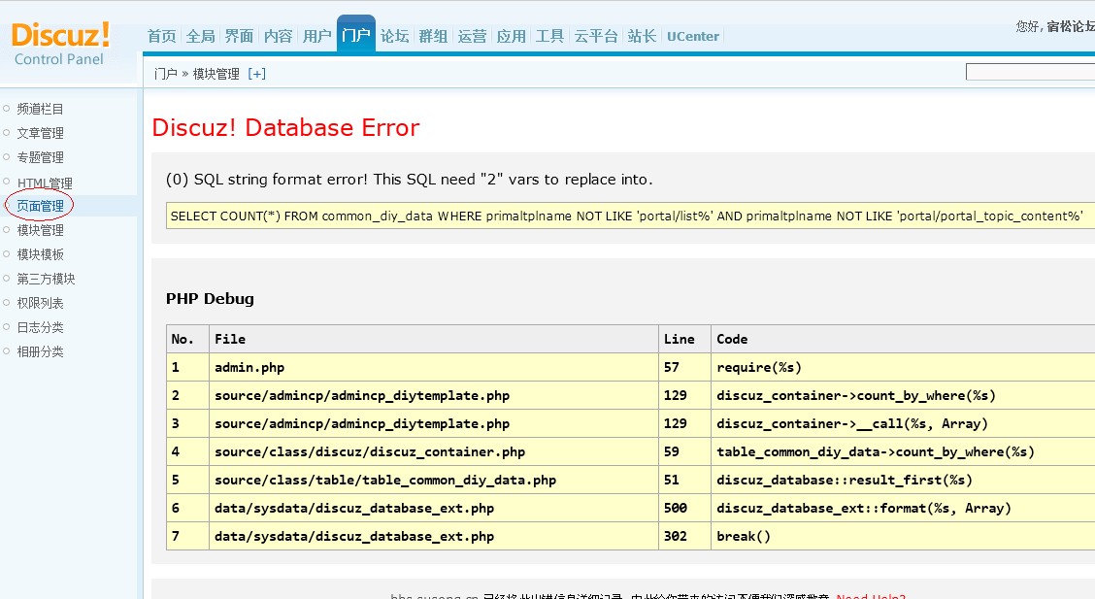1095x599 pixels.
Task: Go to the UCenter menu item
Action: coord(693,36)
